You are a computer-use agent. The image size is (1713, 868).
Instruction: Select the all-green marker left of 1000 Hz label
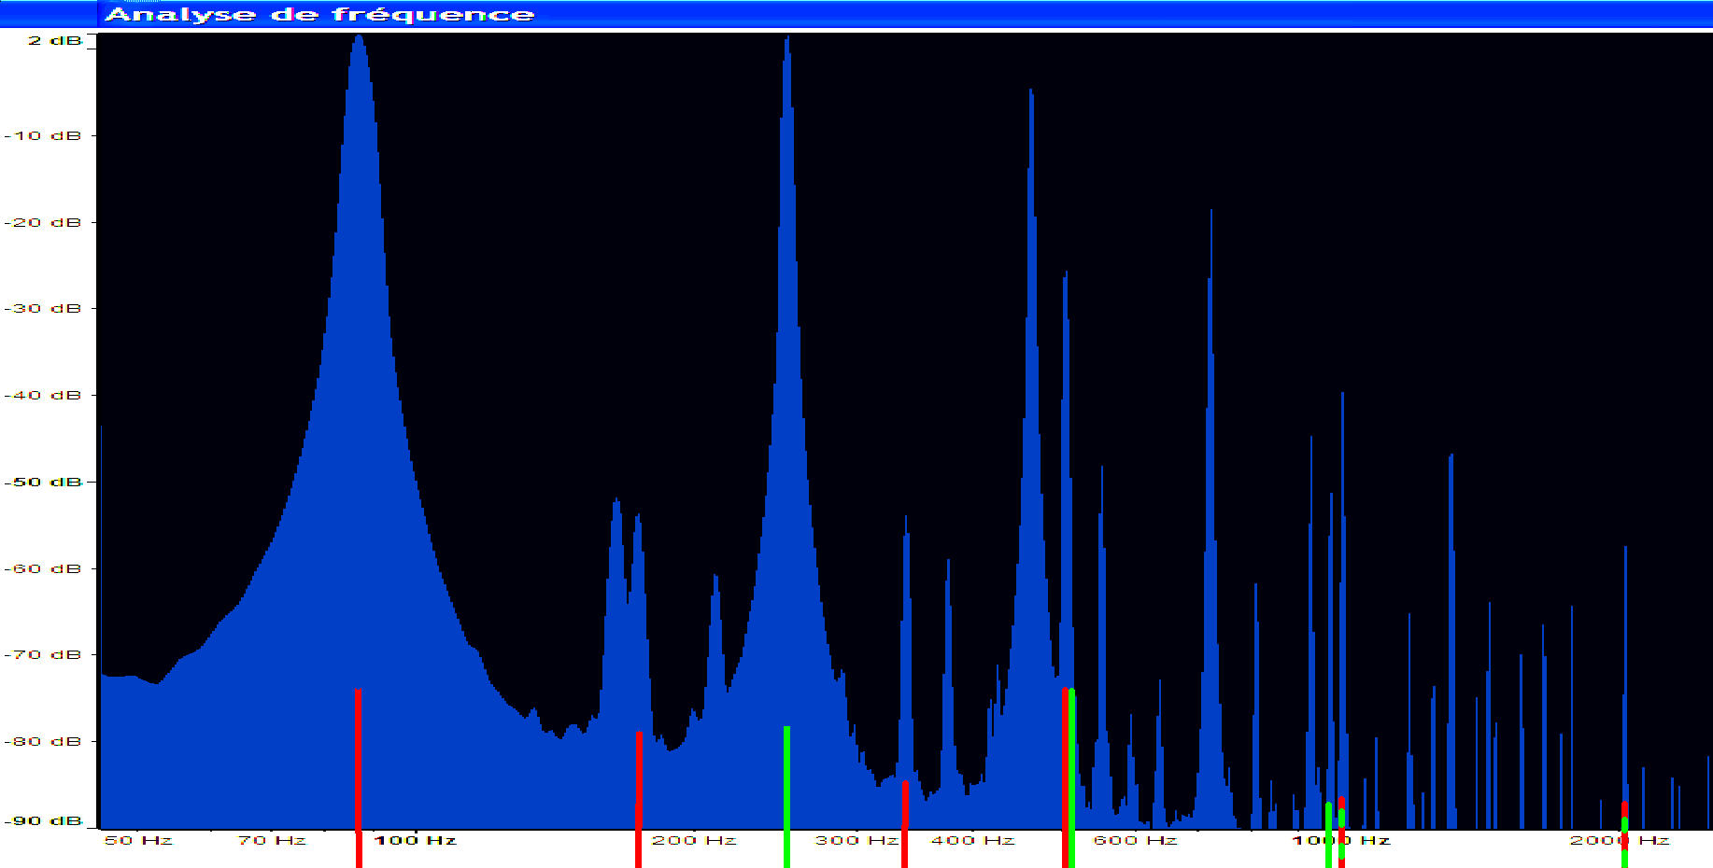1328,834
